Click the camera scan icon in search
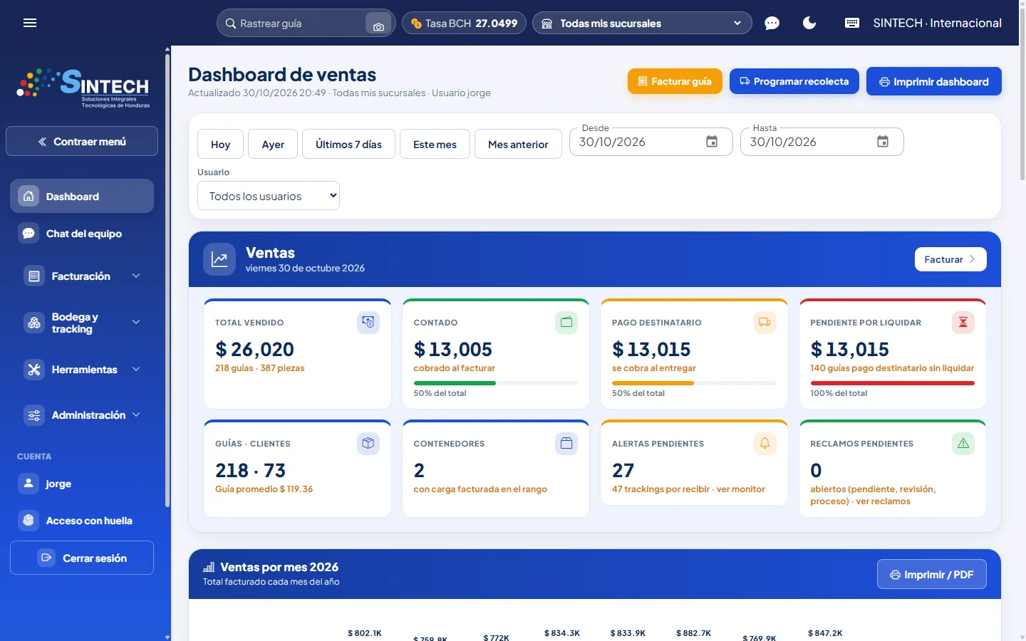The width and height of the screenshot is (1026, 641). 378,24
